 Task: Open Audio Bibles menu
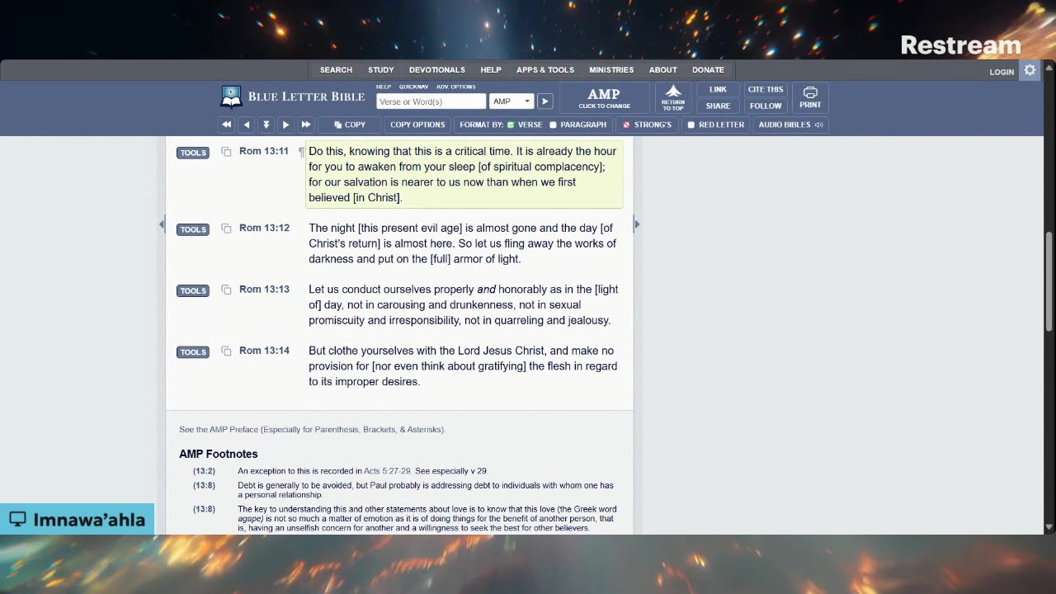(x=790, y=125)
